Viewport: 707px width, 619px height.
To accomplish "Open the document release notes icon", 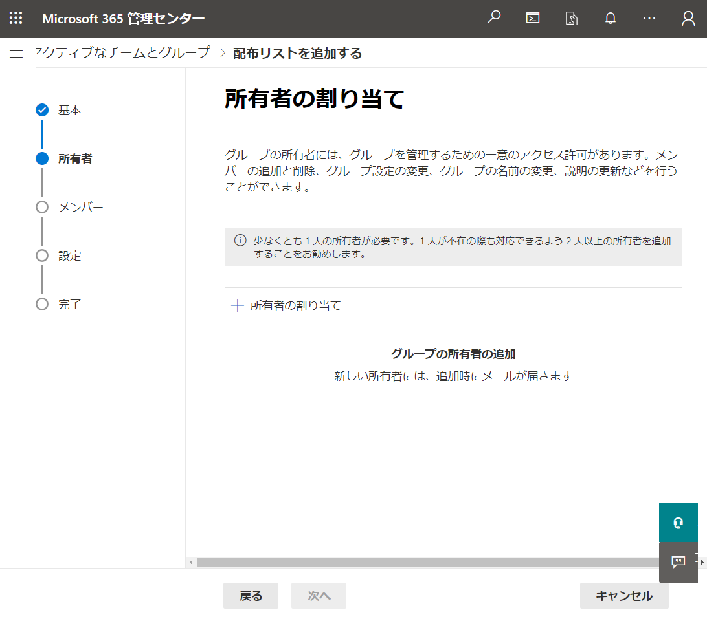I will tap(571, 18).
